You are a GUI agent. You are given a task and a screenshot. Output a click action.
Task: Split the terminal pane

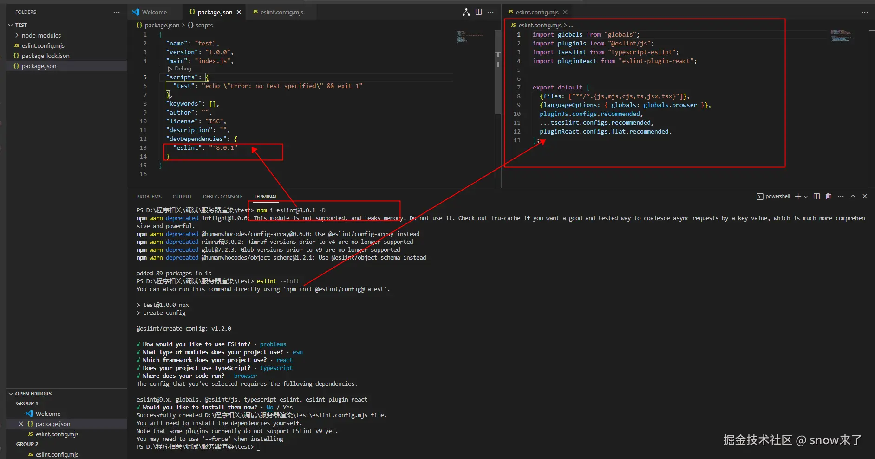pyautogui.click(x=816, y=197)
